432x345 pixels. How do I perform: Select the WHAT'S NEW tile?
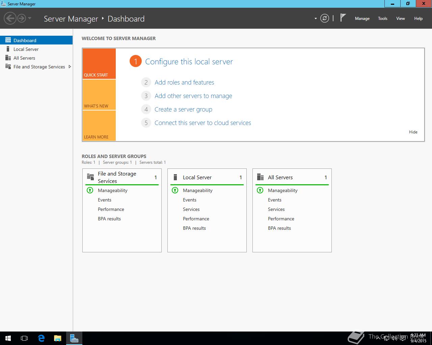click(99, 95)
